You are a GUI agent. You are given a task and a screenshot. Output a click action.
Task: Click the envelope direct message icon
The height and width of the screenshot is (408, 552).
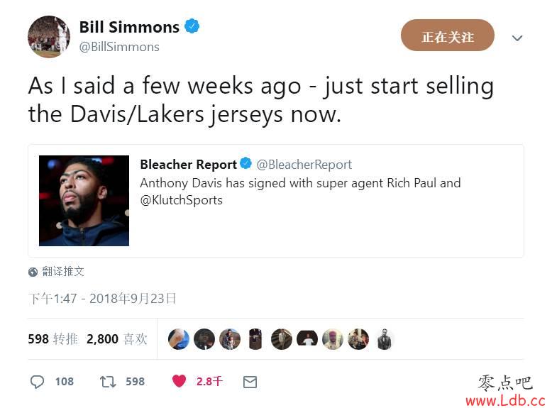point(250,382)
